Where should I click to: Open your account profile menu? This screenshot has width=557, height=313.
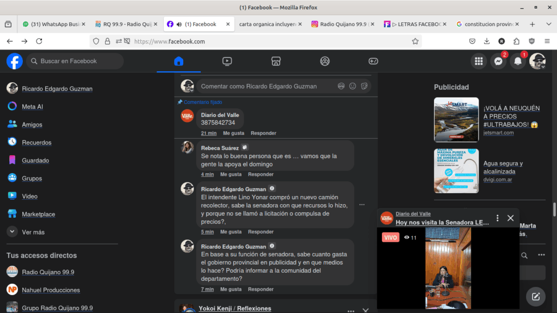coord(537,62)
